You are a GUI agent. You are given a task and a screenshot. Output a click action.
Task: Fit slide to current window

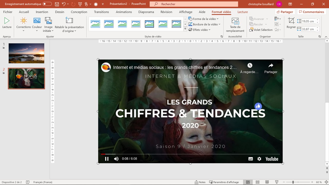click(x=326, y=182)
